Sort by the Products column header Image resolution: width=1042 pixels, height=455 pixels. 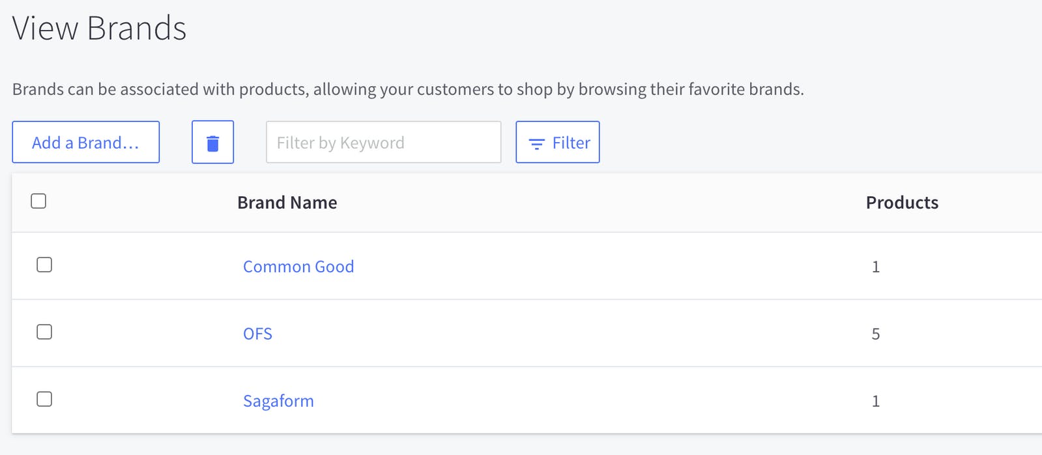click(902, 203)
